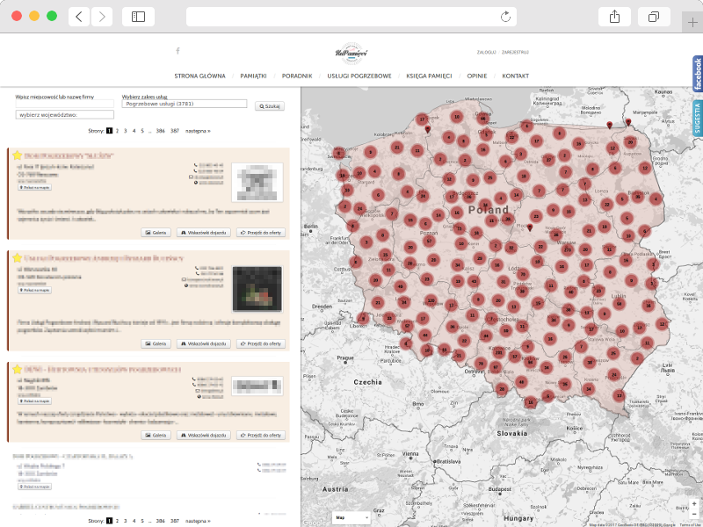
Task: Open the OPINIE menu item
Action: (x=477, y=76)
